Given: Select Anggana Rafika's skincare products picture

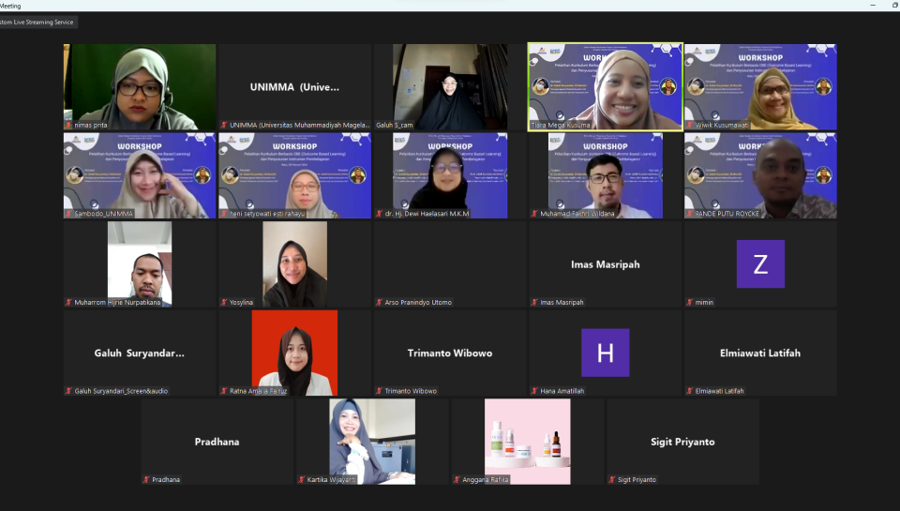Looking at the screenshot, I should point(528,442).
